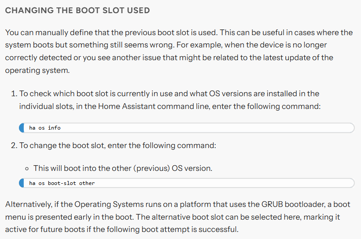Viewport: 361px width, 239px height.
Task: Click 'operating system.' ending the first paragraph
Action: pos(37,70)
